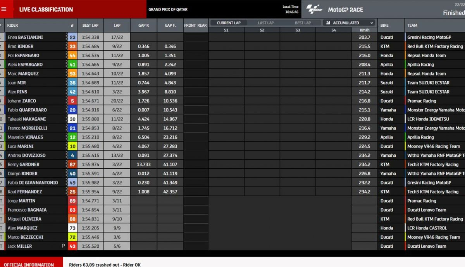Click the local time 18:46:46
Screen dimensions: 465x267
point(291,12)
